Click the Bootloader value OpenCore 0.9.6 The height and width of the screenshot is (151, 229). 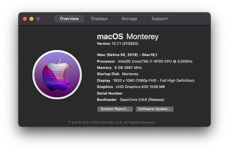click(142, 100)
